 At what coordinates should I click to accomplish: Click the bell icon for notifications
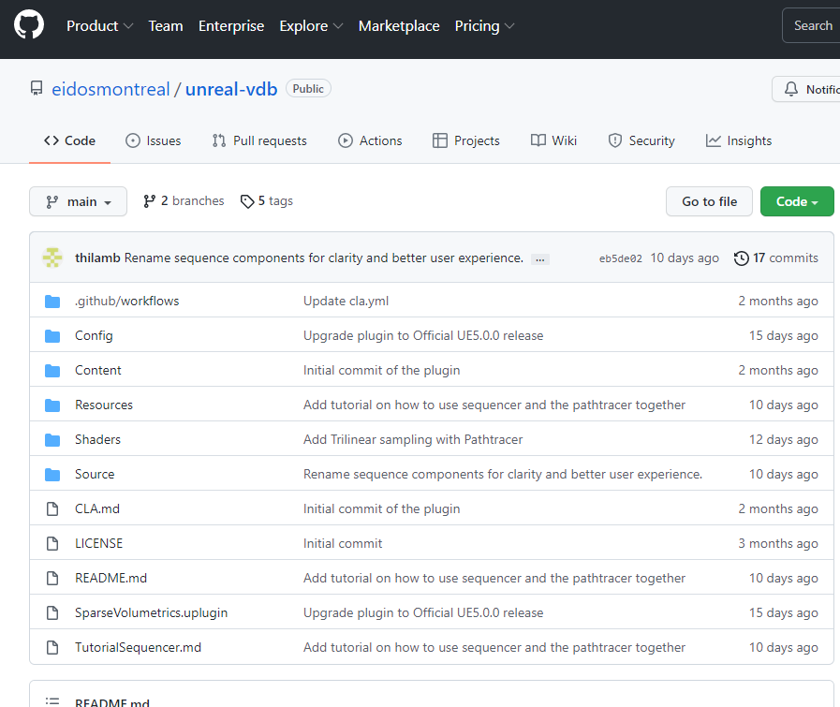pyautogui.click(x=791, y=89)
